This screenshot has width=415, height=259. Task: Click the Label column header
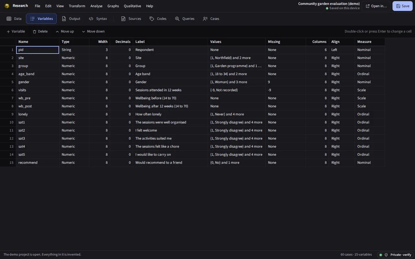coord(170,42)
